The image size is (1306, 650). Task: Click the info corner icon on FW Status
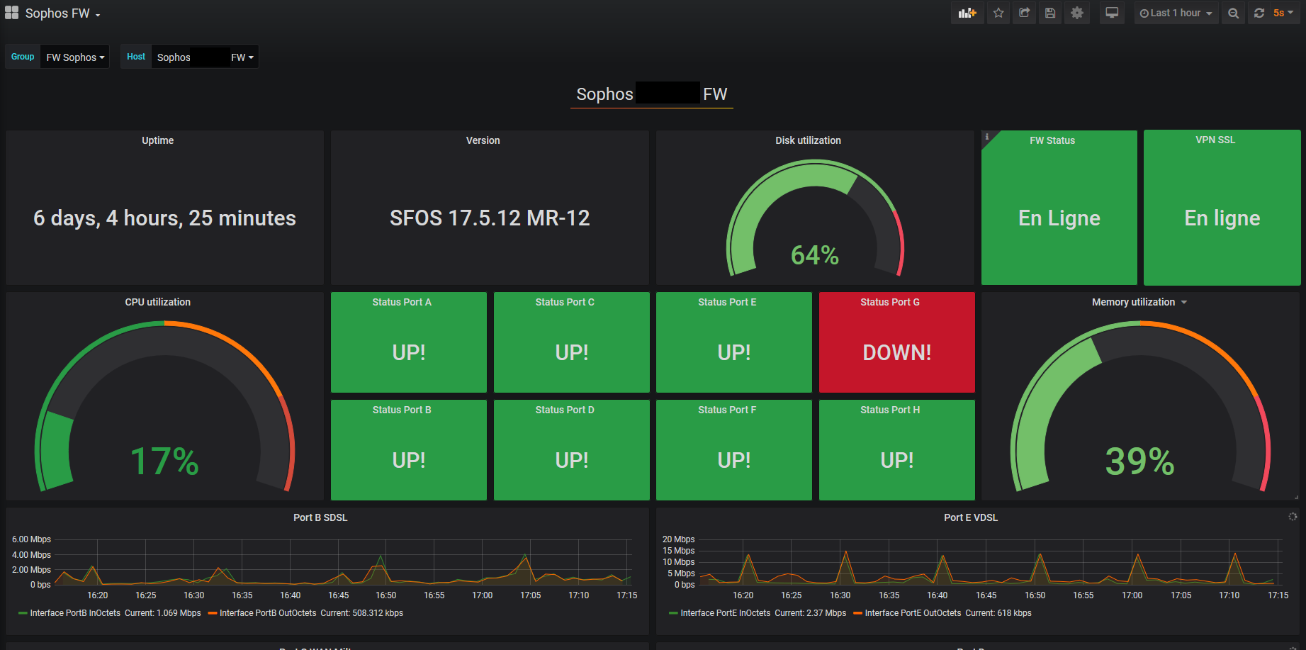(986, 136)
